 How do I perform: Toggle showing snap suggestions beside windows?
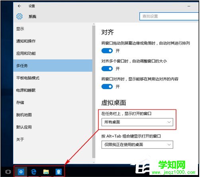[107, 87]
